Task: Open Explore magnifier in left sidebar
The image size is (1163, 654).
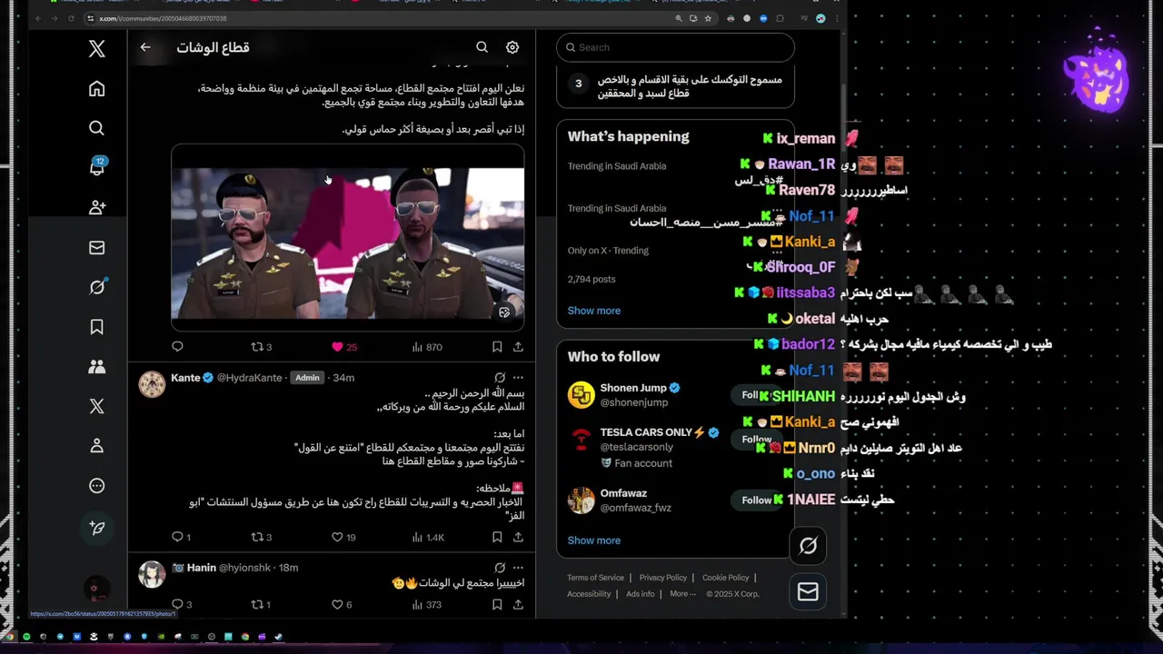Action: [97, 128]
